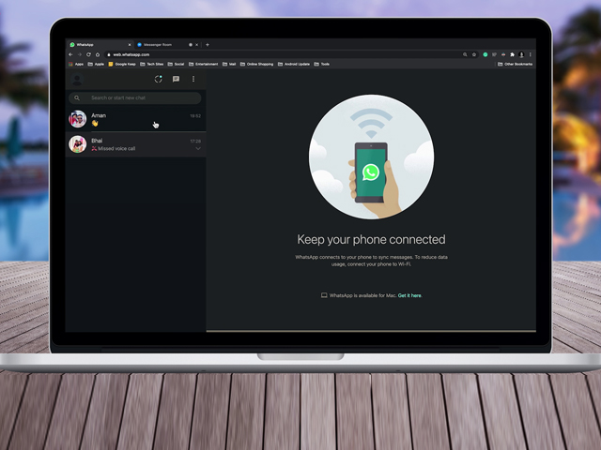Viewport: 601px width, 450px height.
Task: Open the chat with Bhai
Action: click(135, 144)
